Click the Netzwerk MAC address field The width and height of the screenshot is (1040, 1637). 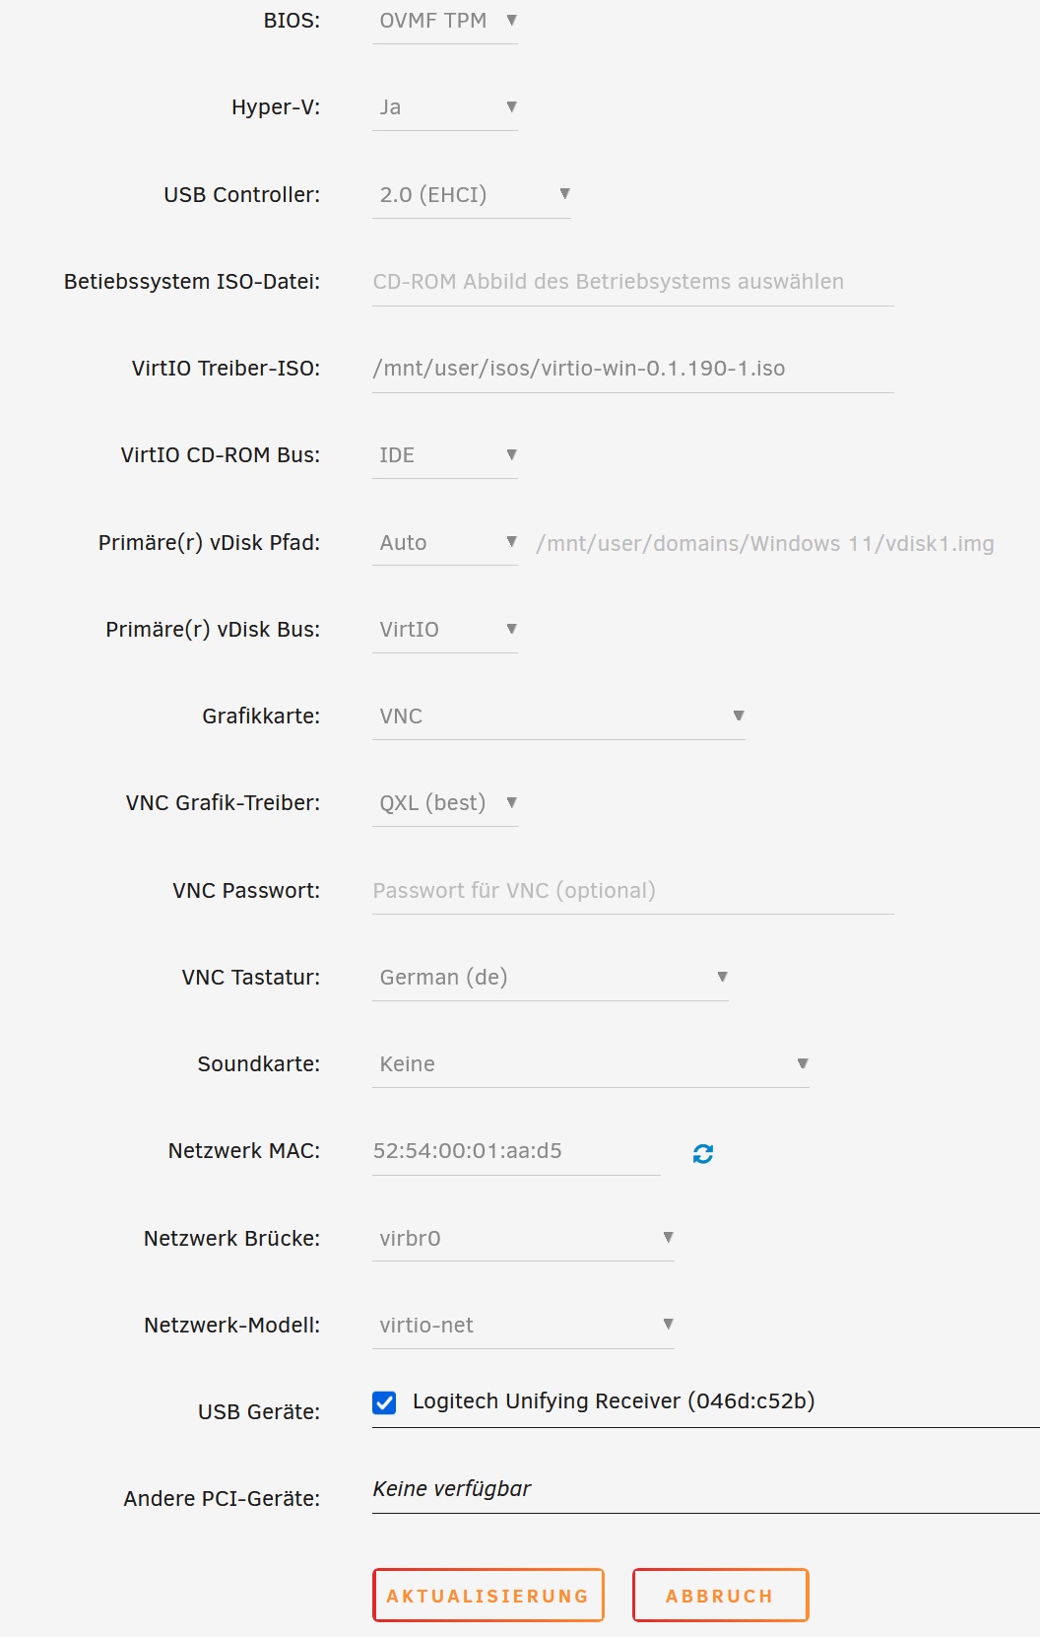click(x=516, y=1151)
